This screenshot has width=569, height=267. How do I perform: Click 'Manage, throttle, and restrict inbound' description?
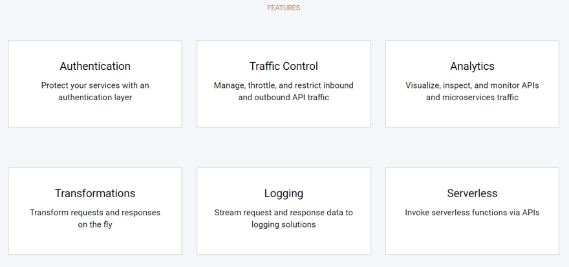point(283,91)
